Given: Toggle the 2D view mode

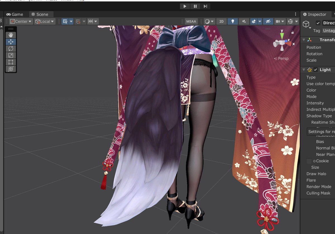Looking at the screenshot, I should point(221,21).
